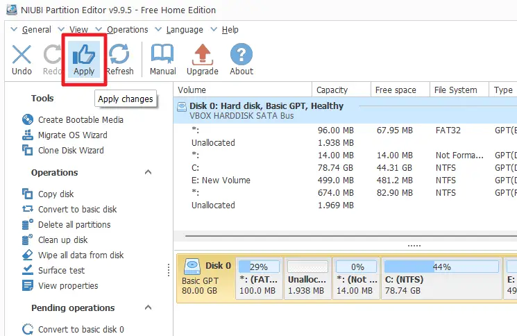Select the 1.938 MB Unallocated row
Screen dimensions: 517x336
[345, 143]
